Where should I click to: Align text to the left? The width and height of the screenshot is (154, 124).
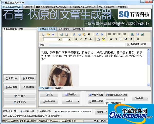114,34
